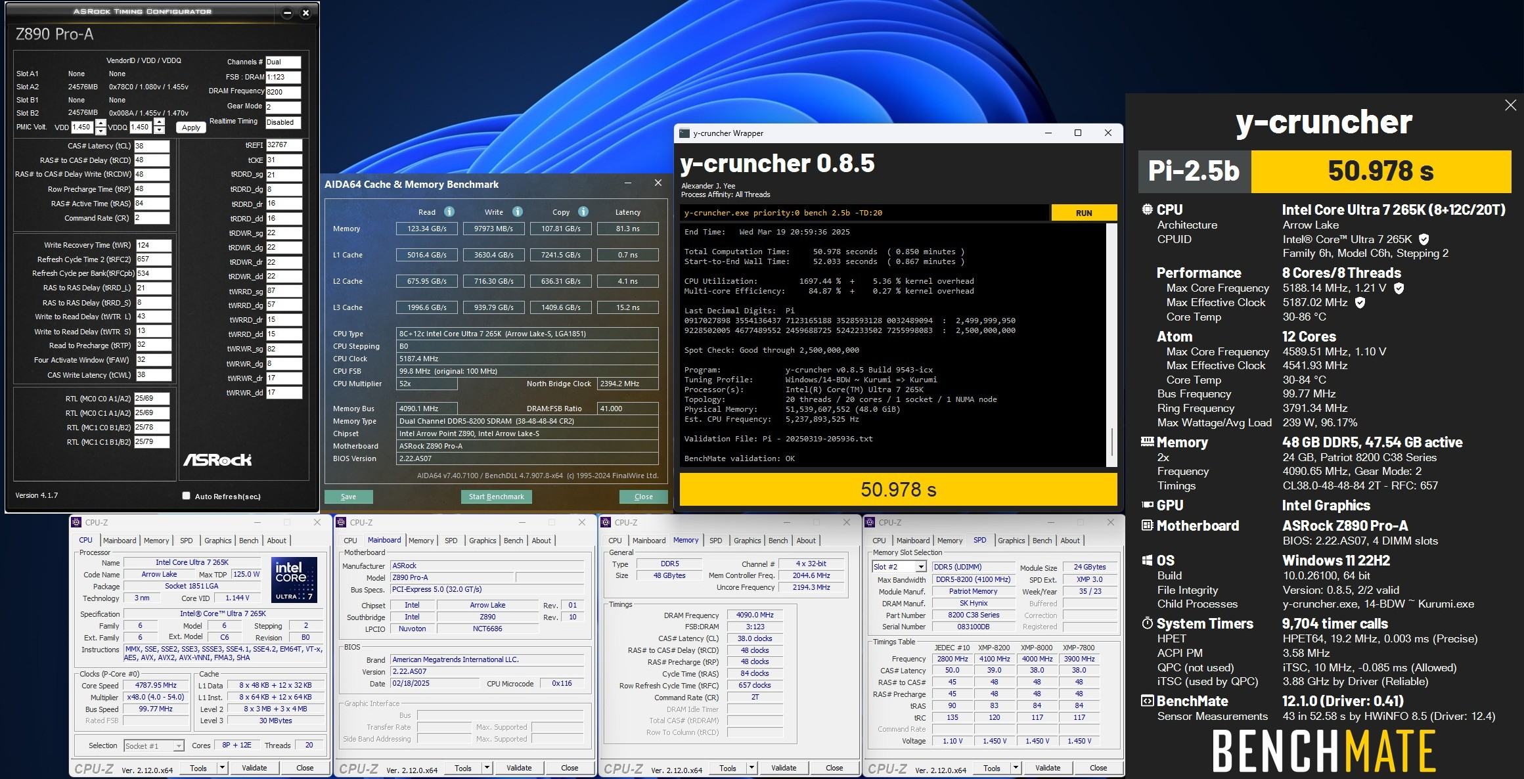Viewport: 1524px width, 779px height.
Task: Click Validate in the CPU-Z SPD window
Action: click(1048, 767)
